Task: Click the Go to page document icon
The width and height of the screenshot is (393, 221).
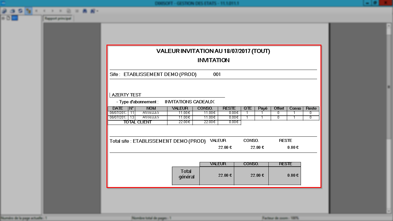Action: point(69,11)
